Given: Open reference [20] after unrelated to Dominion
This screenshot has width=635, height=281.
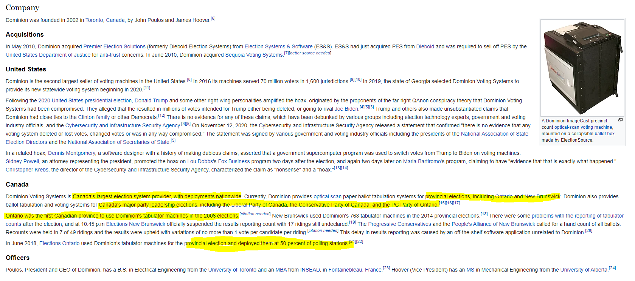Looking at the screenshot, I should [588, 231].
